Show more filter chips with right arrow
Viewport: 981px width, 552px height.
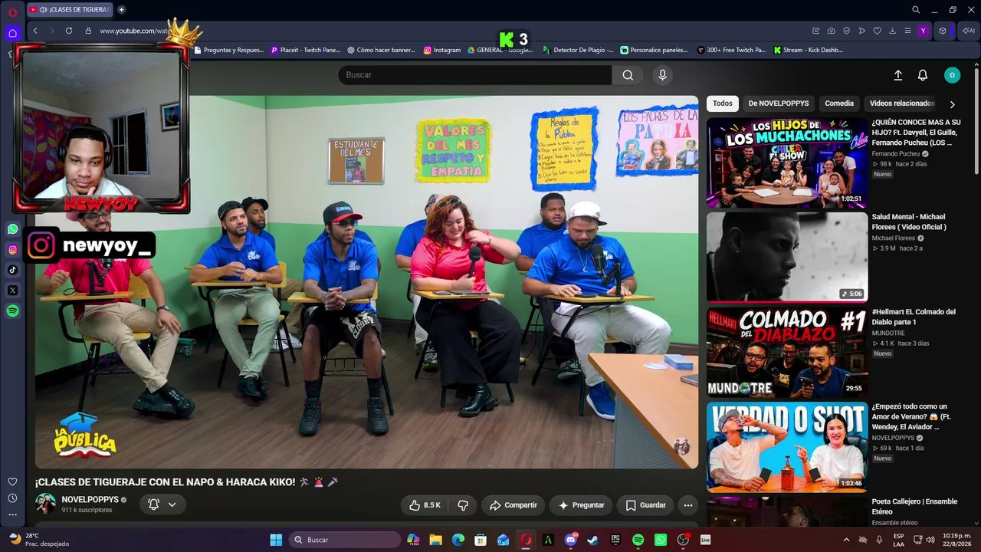[953, 104]
